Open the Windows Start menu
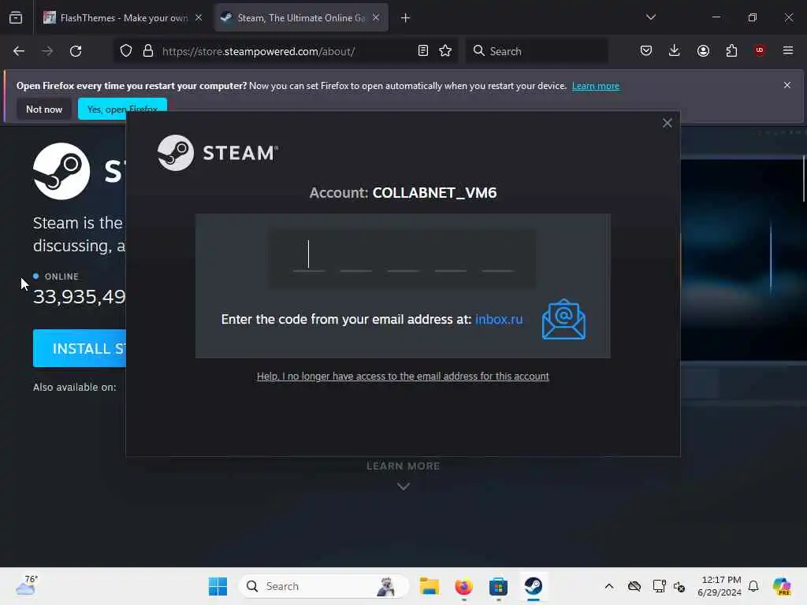This screenshot has height=605, width=807. [218, 586]
